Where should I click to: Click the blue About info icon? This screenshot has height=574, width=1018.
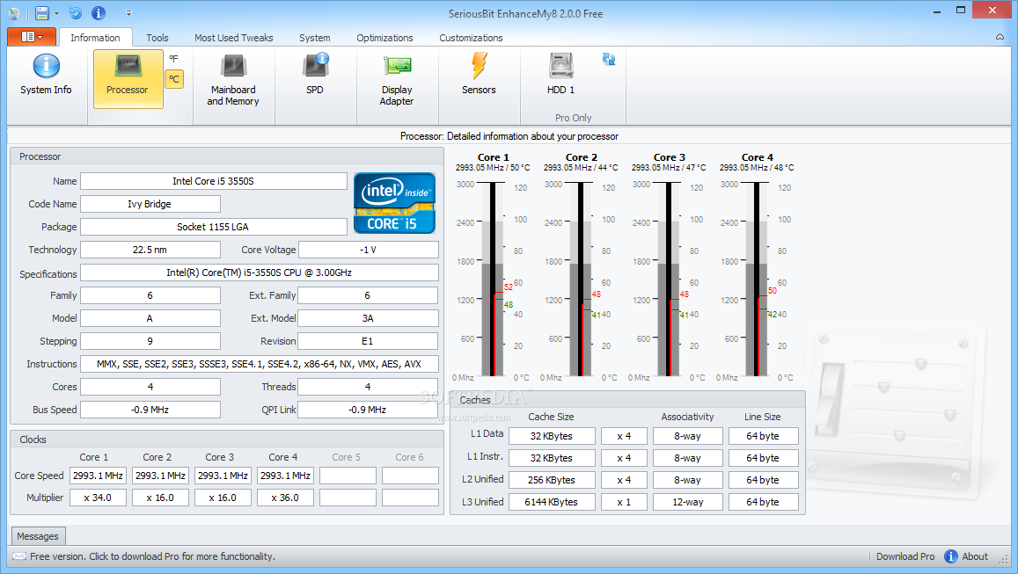coord(950,556)
